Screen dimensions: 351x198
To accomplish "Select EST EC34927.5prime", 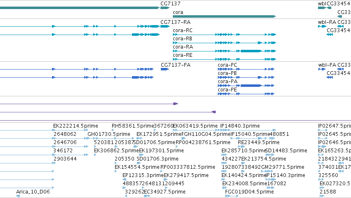I will [165, 192].
